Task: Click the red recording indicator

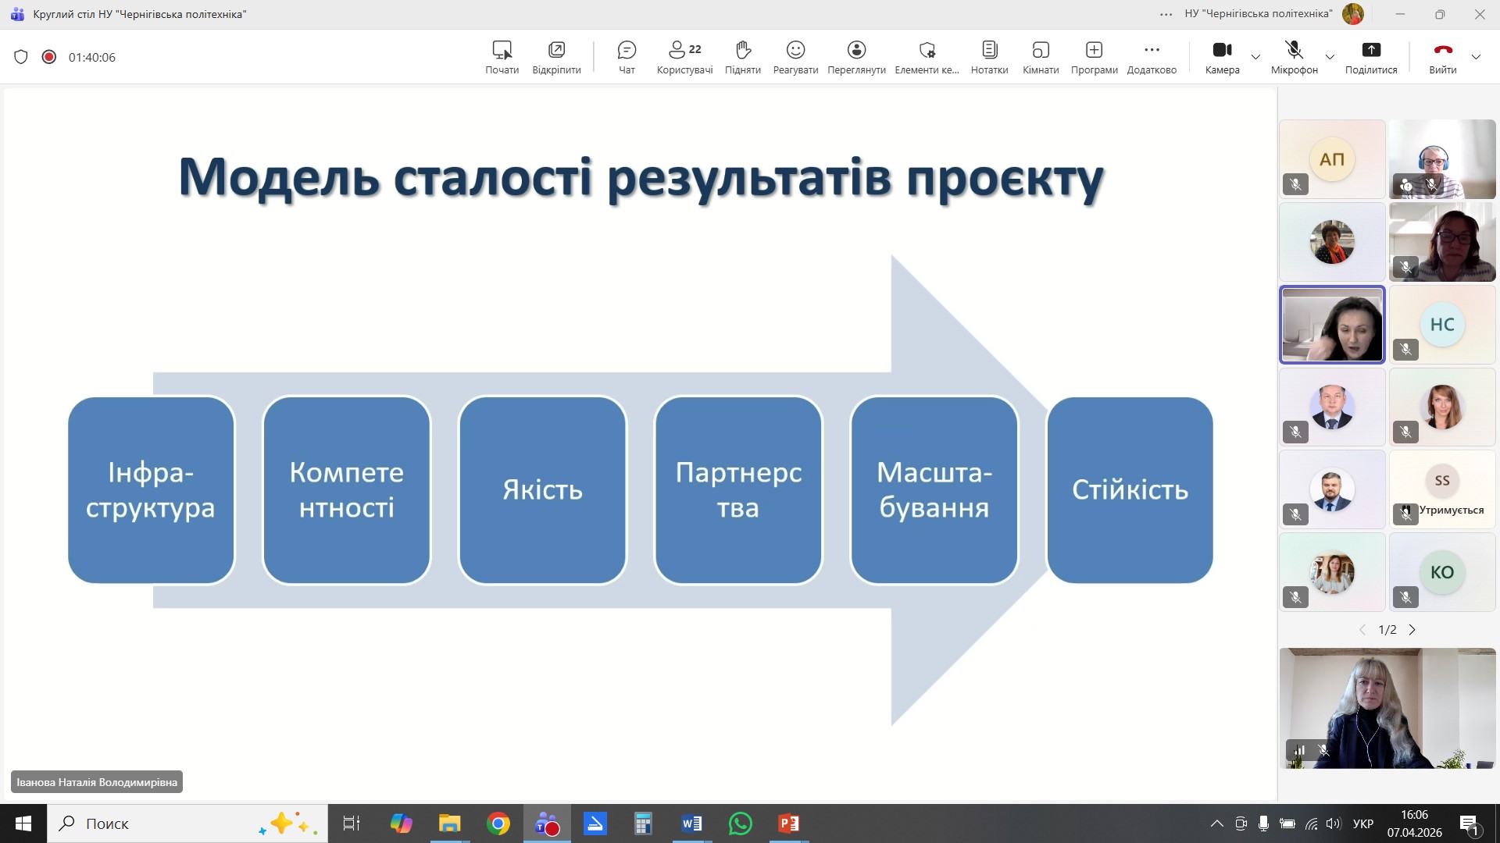Action: (x=49, y=57)
